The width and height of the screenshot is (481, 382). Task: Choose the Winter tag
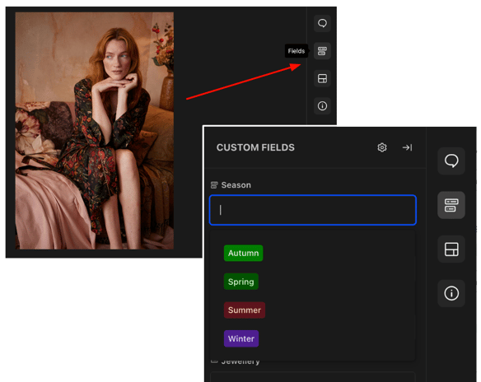241,338
